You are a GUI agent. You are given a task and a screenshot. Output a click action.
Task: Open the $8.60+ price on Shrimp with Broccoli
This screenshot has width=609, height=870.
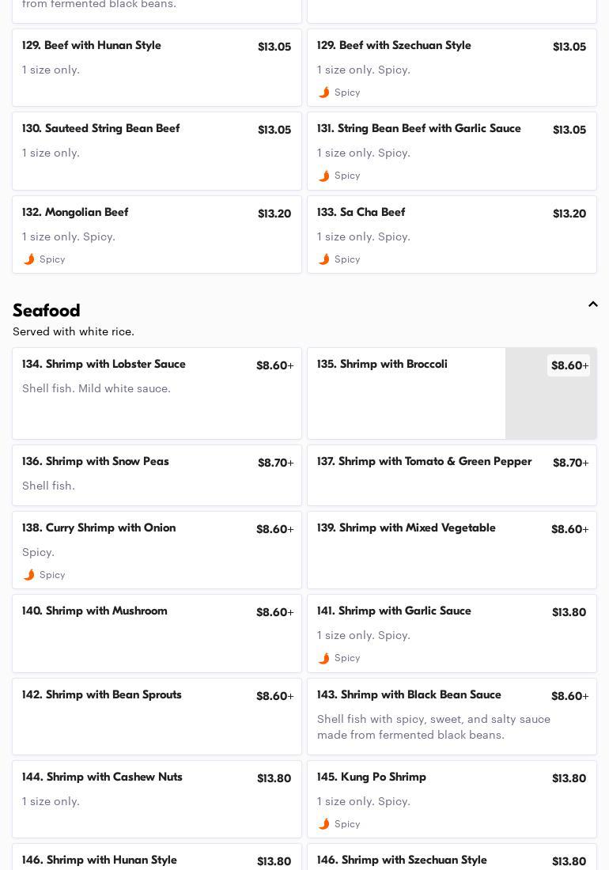point(569,365)
